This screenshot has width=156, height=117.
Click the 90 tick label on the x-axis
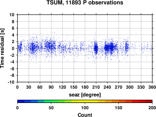[x=51, y=87]
